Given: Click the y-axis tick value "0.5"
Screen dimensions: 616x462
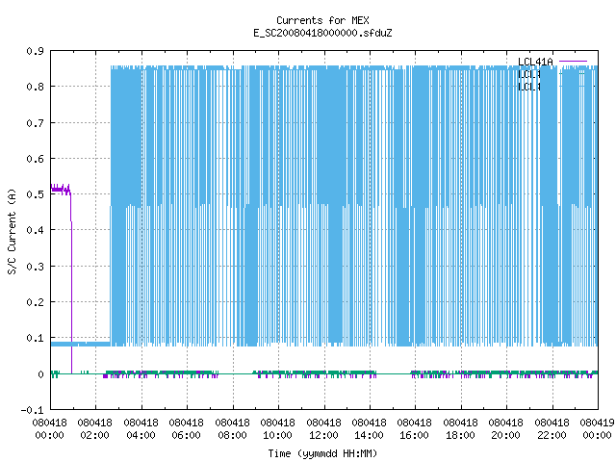Looking at the screenshot, I should tap(35, 194).
